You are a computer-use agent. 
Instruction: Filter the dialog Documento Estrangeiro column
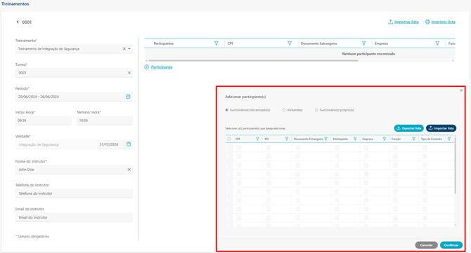point(326,139)
